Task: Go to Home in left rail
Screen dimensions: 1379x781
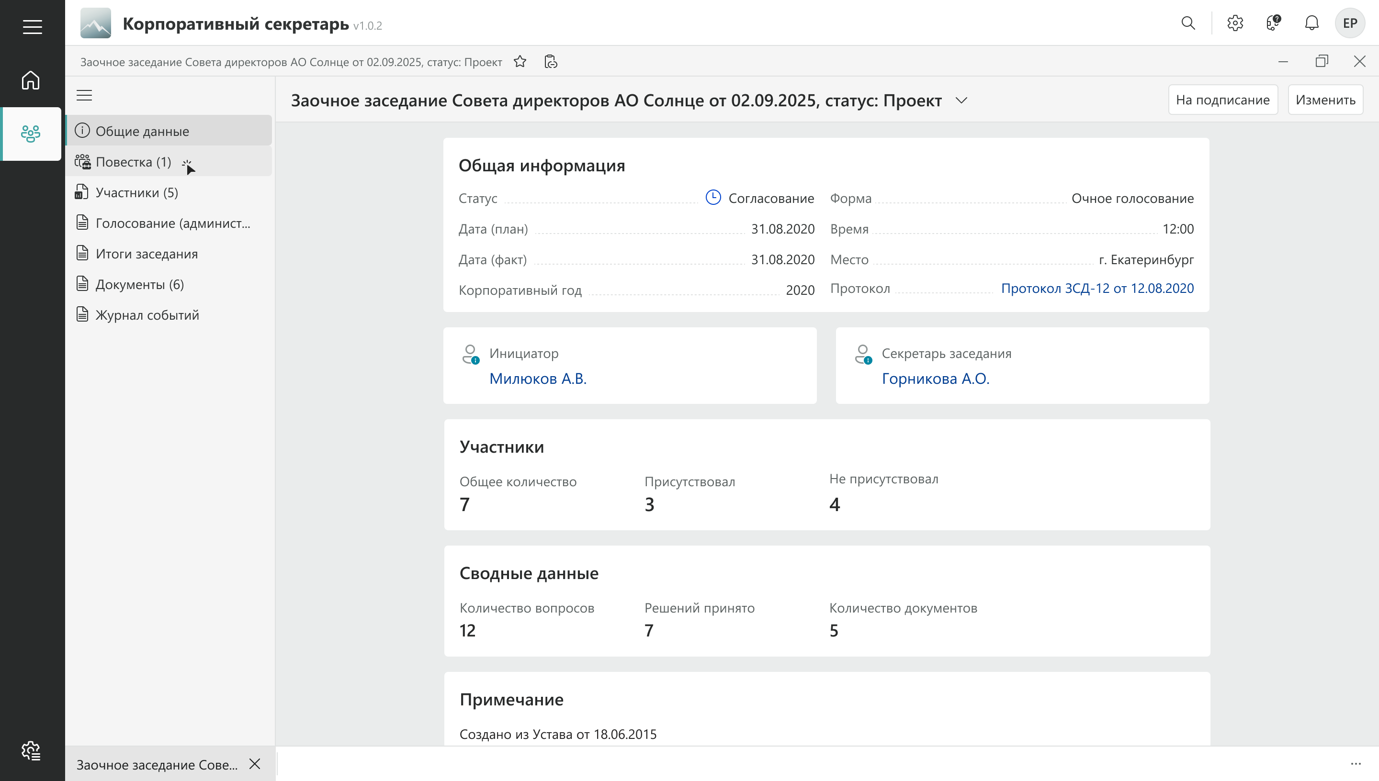Action: pos(31,80)
